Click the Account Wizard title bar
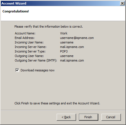The width and height of the screenshot is (126, 125). click(x=60, y=3)
